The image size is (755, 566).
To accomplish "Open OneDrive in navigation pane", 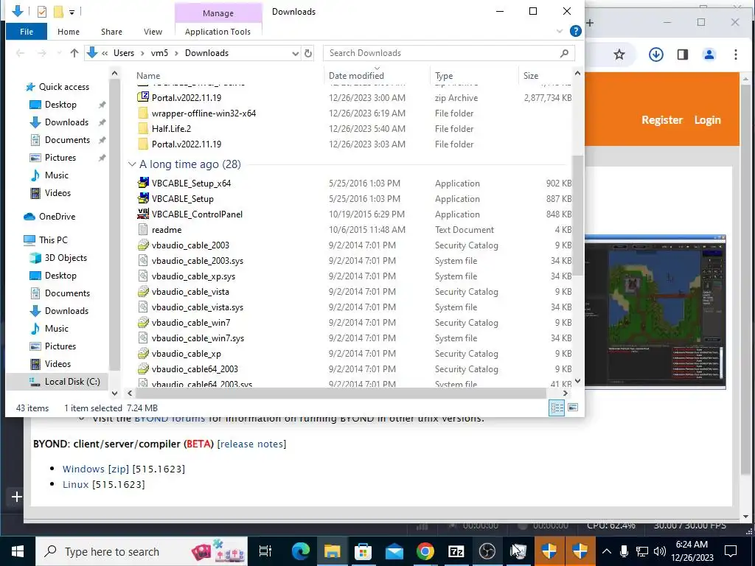I will (x=57, y=217).
